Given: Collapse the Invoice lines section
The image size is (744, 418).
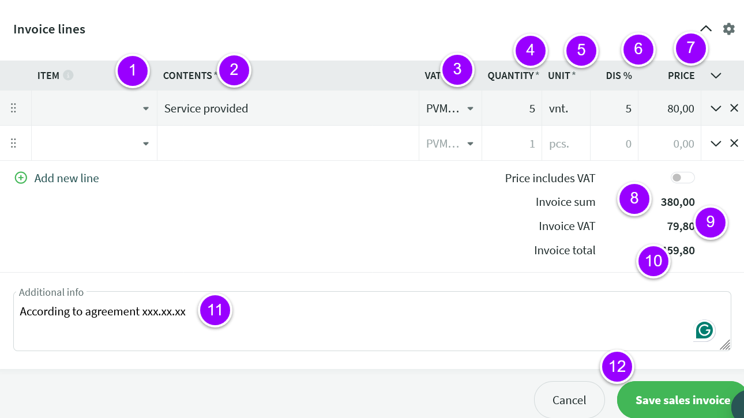Looking at the screenshot, I should tap(706, 29).
